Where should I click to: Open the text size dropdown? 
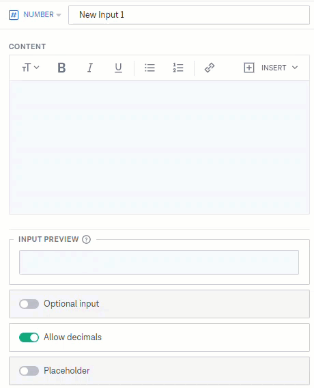pos(31,68)
